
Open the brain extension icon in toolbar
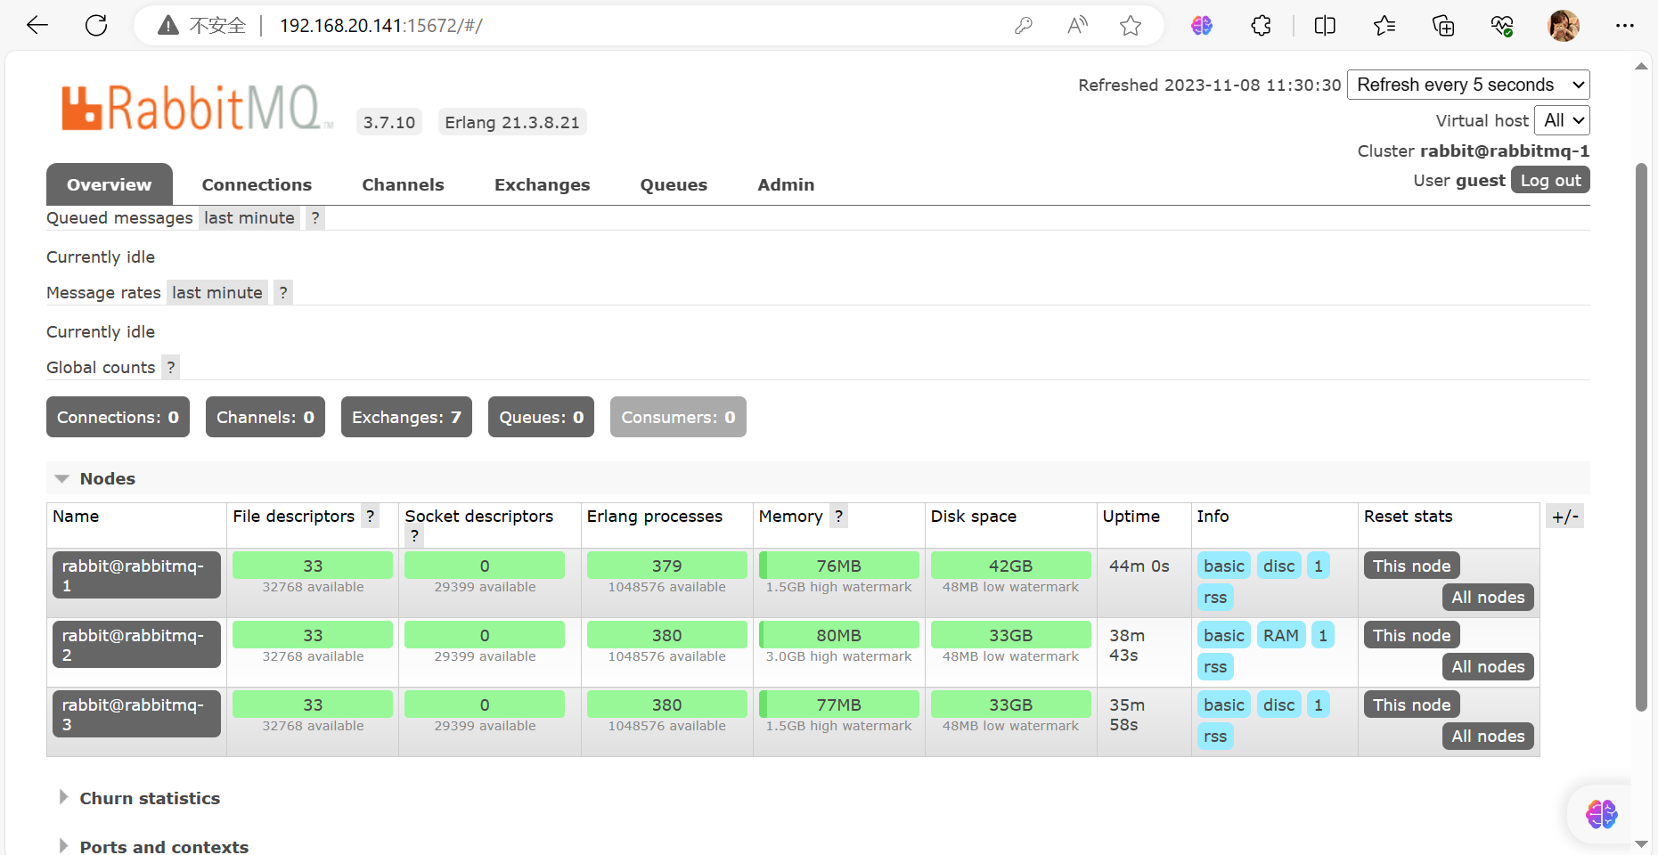tap(1202, 26)
